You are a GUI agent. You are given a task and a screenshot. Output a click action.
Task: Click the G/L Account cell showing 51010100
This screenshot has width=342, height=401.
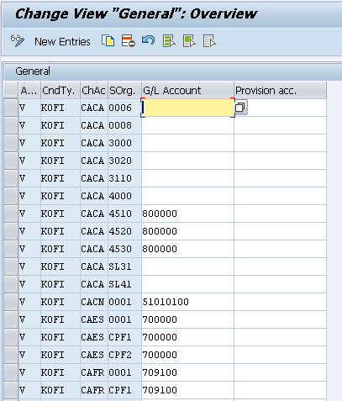click(x=187, y=302)
